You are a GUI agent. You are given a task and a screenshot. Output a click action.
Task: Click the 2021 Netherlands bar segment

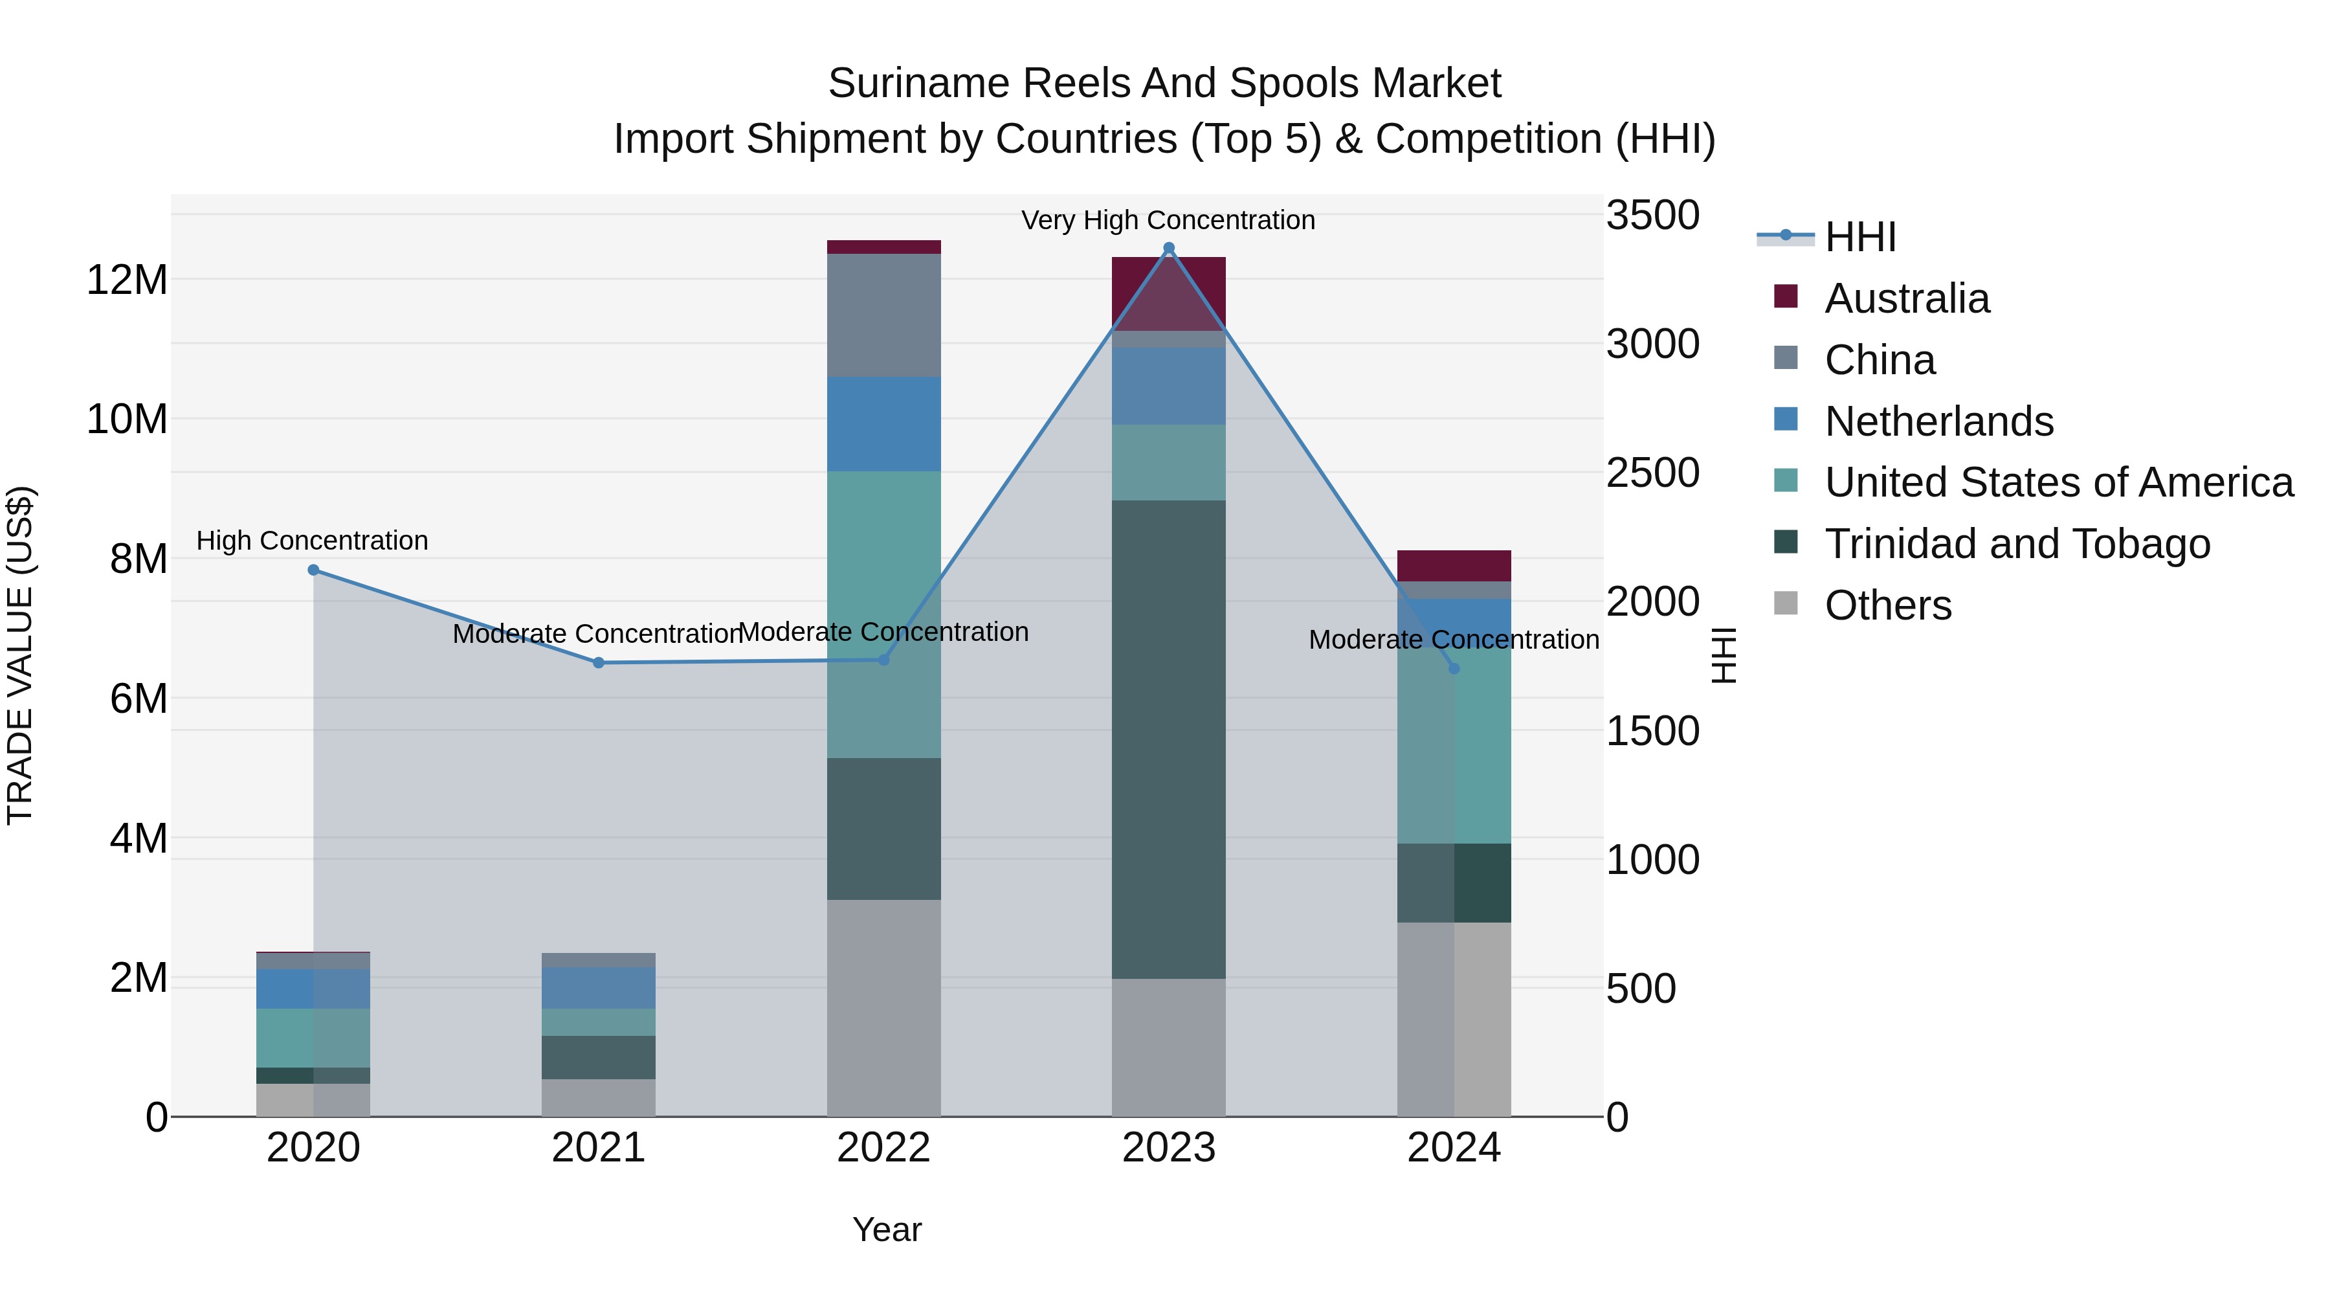598,988
